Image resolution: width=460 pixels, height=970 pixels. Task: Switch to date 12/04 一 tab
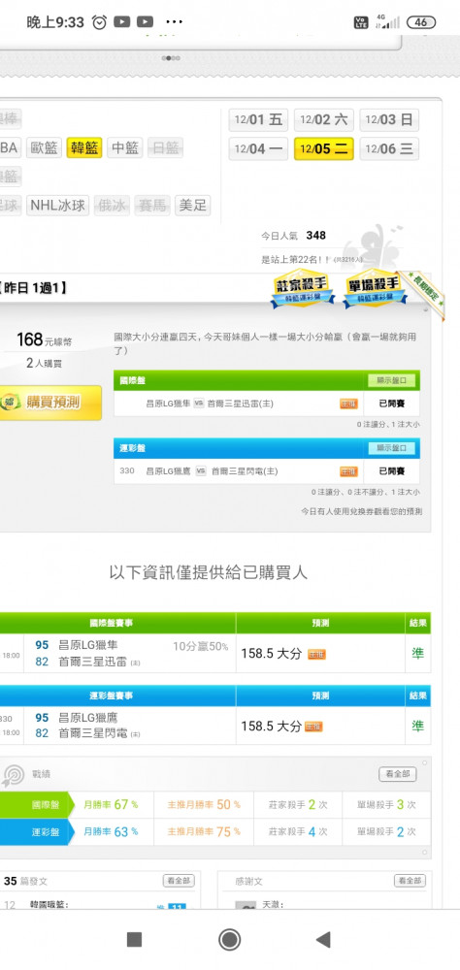tap(258, 149)
